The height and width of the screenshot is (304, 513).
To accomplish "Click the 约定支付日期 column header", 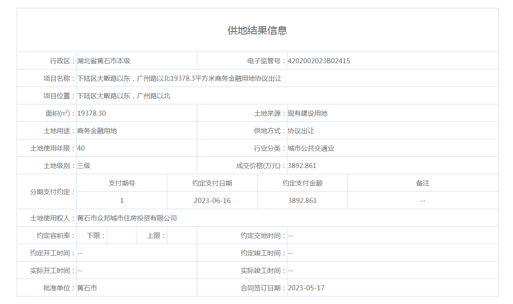I will click(x=212, y=183).
